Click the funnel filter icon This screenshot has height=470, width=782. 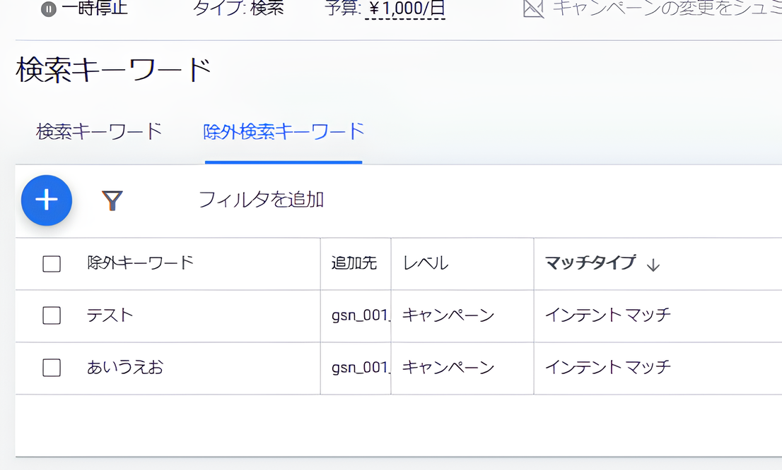(112, 201)
